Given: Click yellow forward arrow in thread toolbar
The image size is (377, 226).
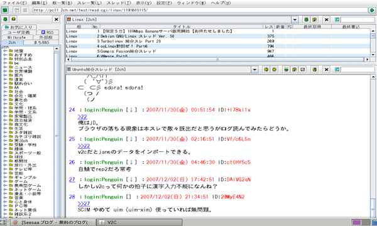Looking at the screenshot, I should (274, 70).
